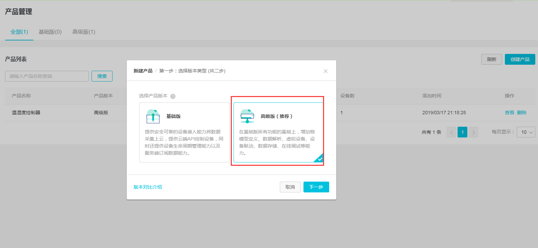
Task: Click the help question mark beside 选择产品版本
Action: point(173,96)
